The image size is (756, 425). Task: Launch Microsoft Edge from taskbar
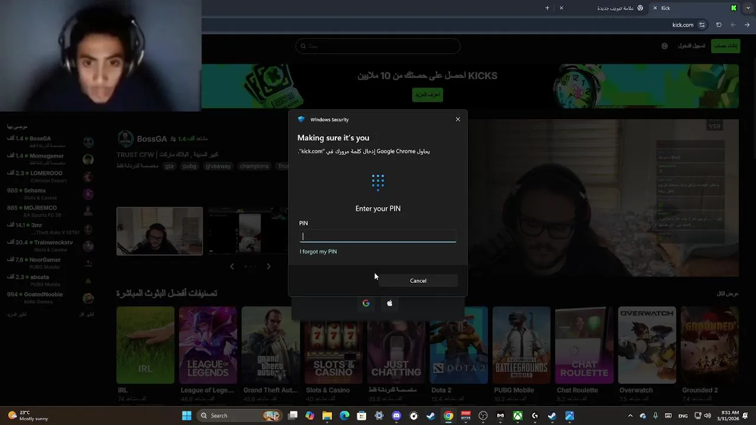coord(344,416)
